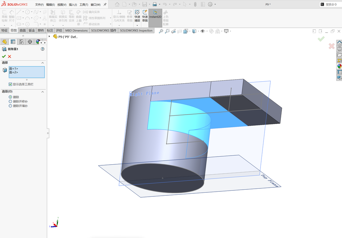342x238 pixels.
Task: Open the Hide/Show Items eye icon
Action: point(203,31)
